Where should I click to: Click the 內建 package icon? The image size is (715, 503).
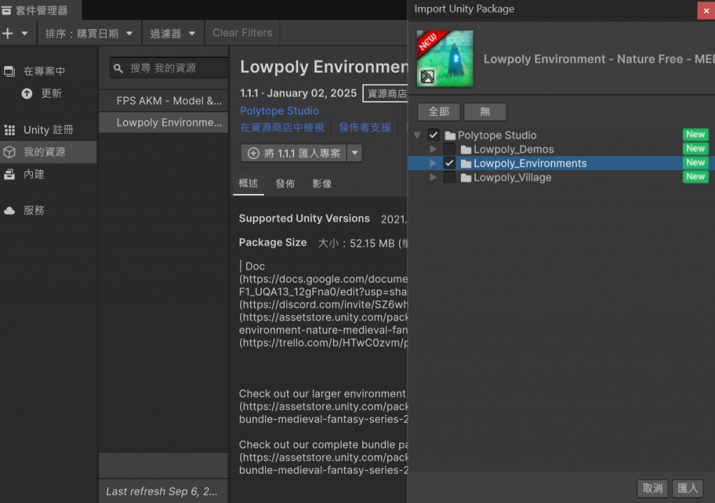point(10,174)
